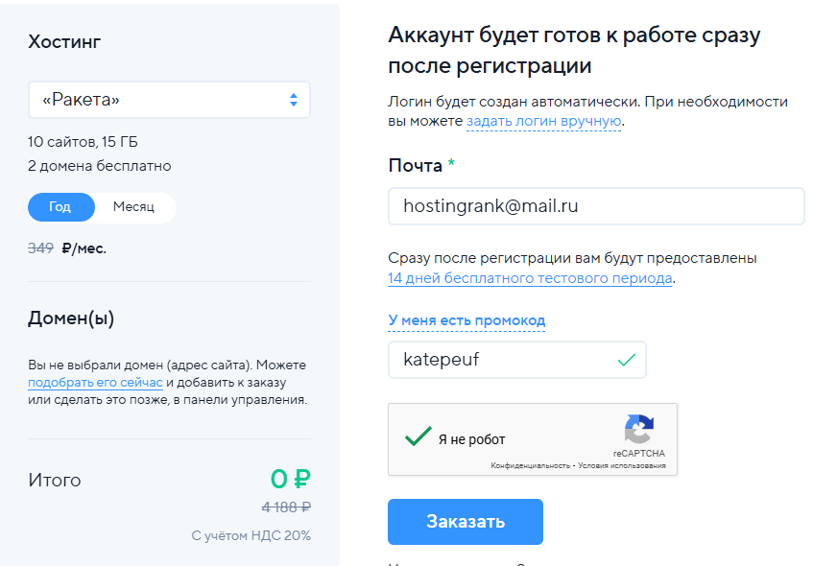Submit the order with the Заказать button
Viewport: 813px width, 566px height.
[x=466, y=522]
